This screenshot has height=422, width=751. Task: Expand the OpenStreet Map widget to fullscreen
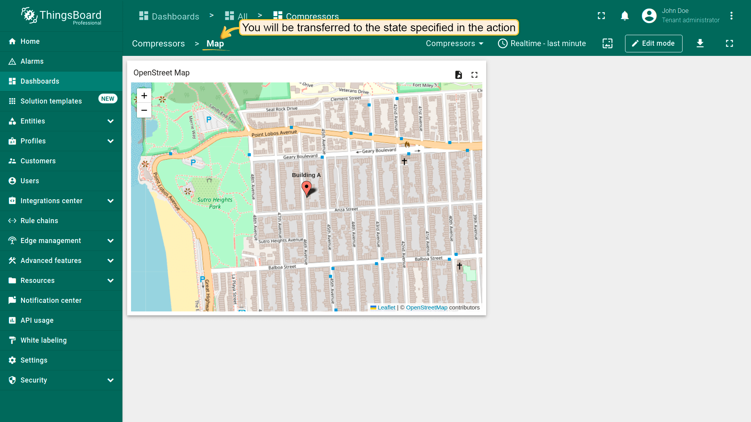474,75
